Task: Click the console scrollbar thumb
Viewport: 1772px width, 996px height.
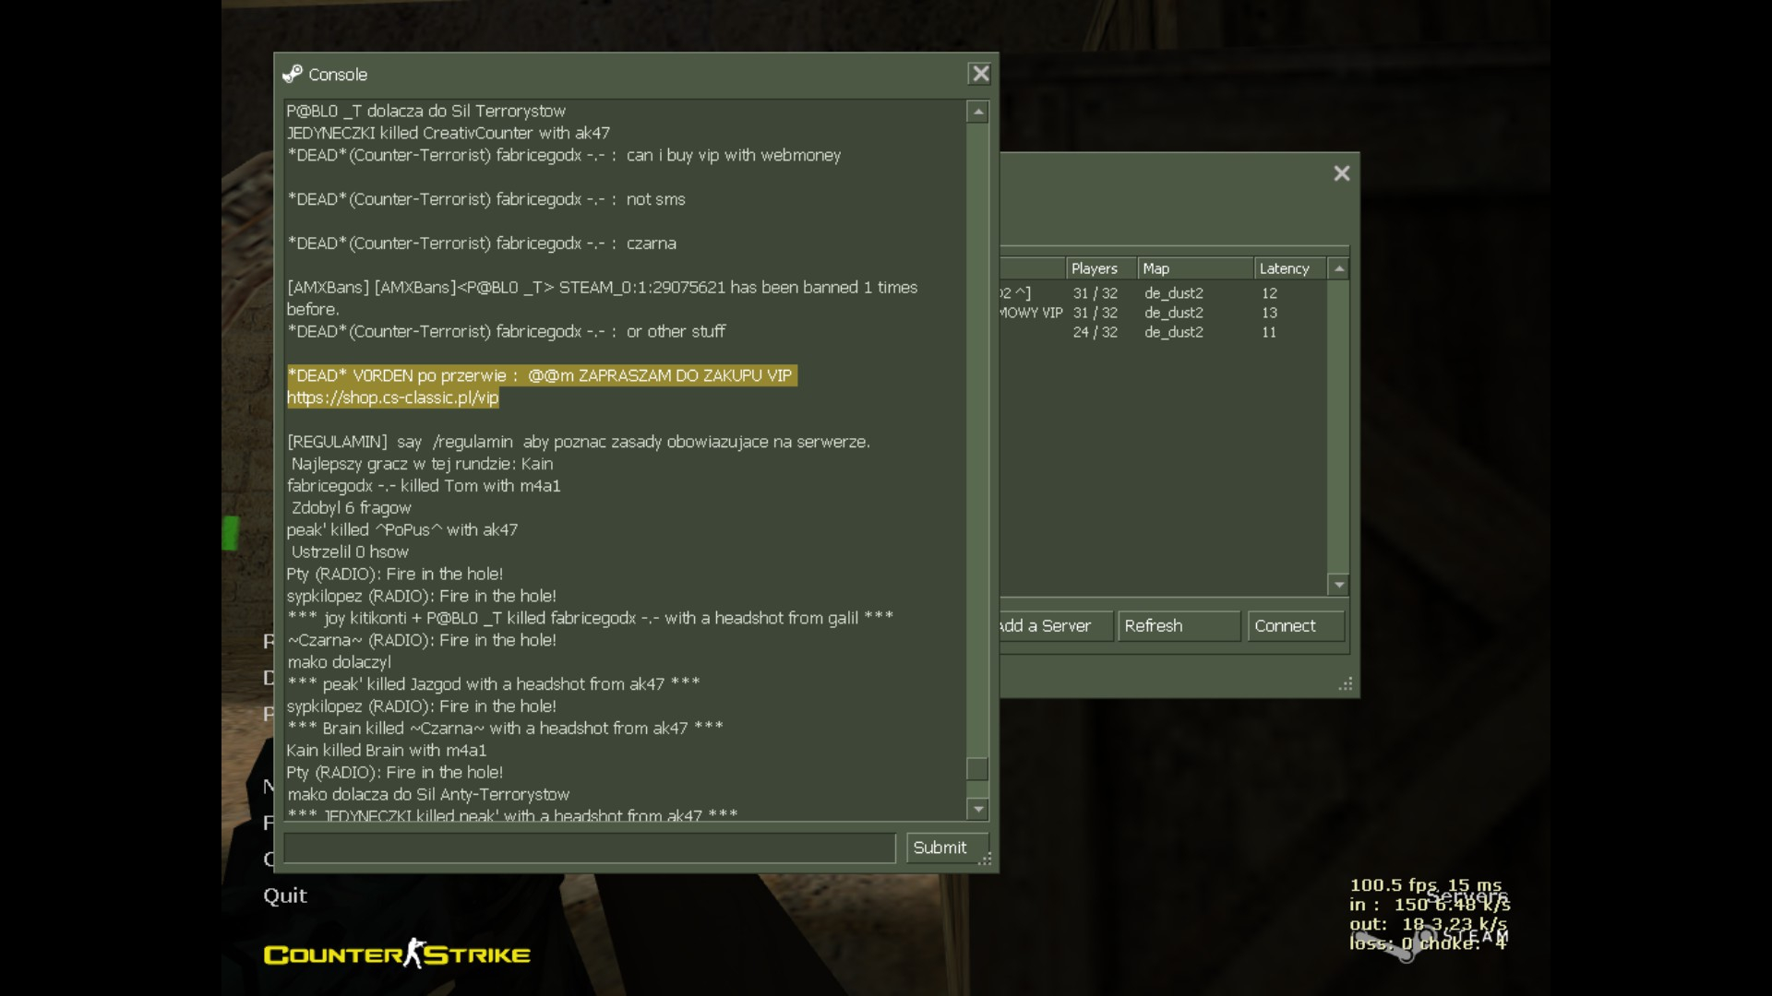Action: click(977, 768)
